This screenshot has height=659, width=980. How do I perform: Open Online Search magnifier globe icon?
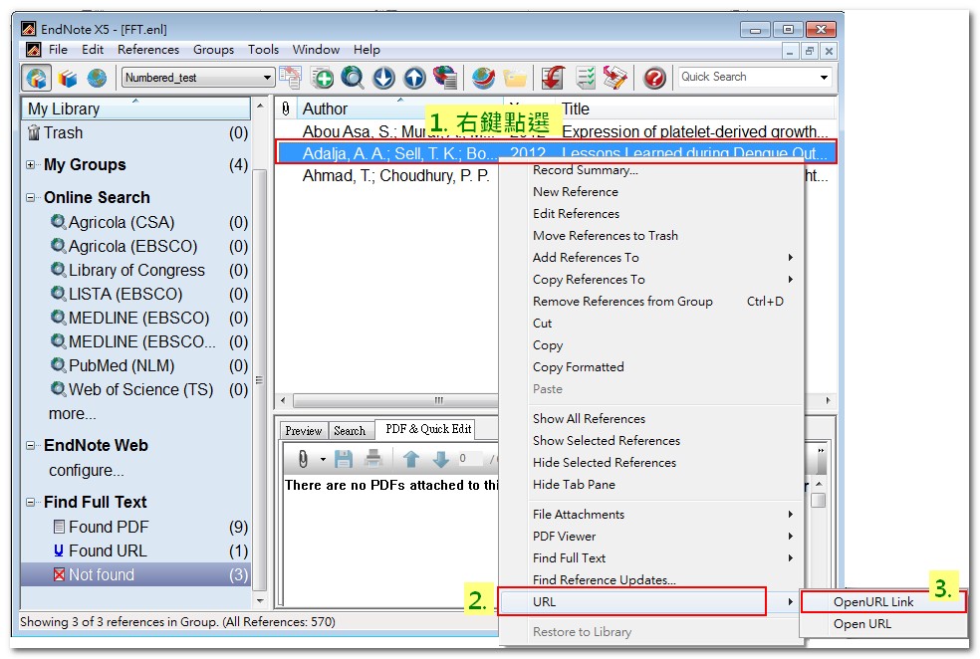pyautogui.click(x=353, y=78)
